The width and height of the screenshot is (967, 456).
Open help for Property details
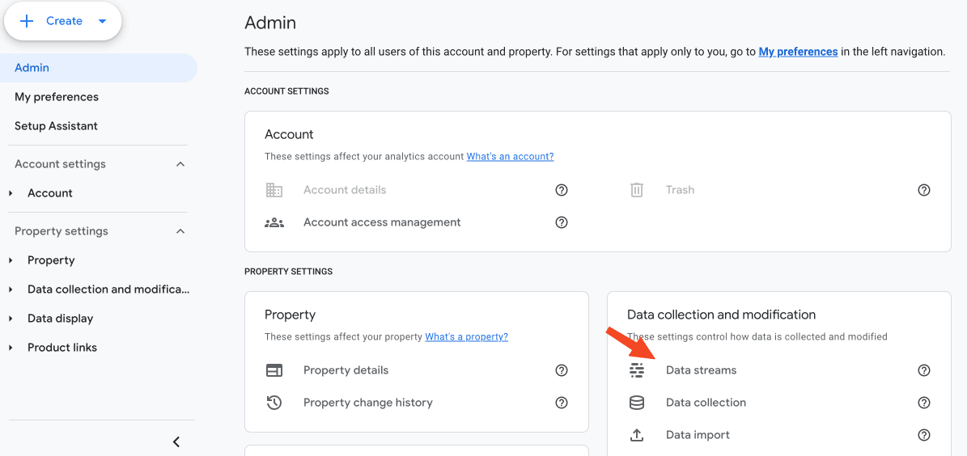(x=562, y=370)
